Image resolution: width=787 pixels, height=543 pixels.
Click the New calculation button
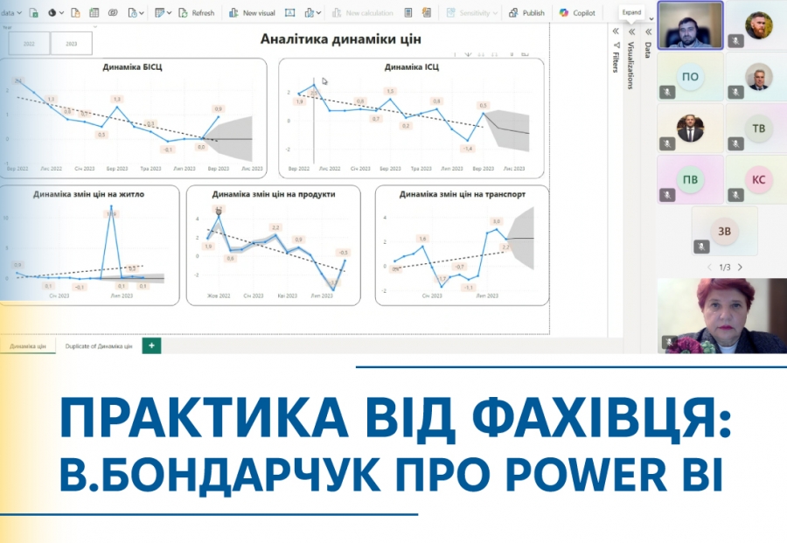click(362, 13)
